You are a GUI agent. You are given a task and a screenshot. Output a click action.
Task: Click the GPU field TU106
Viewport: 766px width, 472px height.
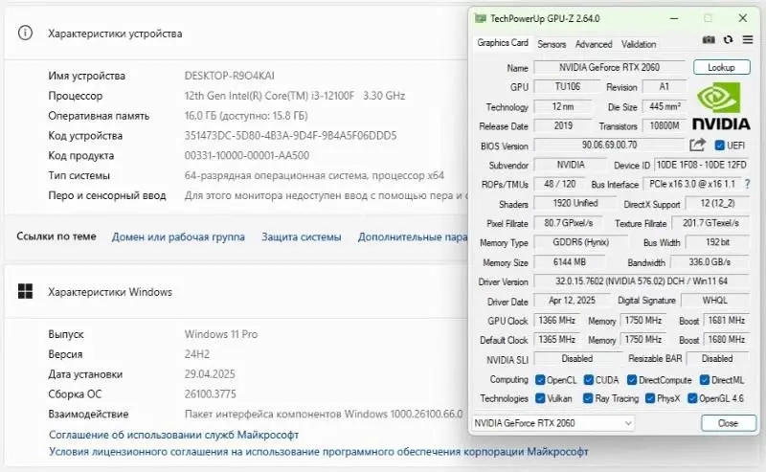pyautogui.click(x=567, y=86)
